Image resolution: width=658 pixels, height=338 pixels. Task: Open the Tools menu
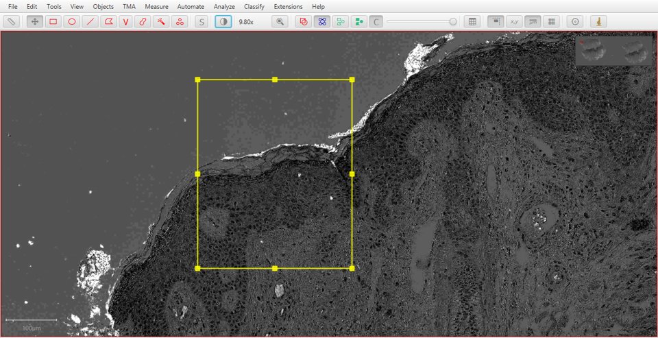(x=53, y=7)
